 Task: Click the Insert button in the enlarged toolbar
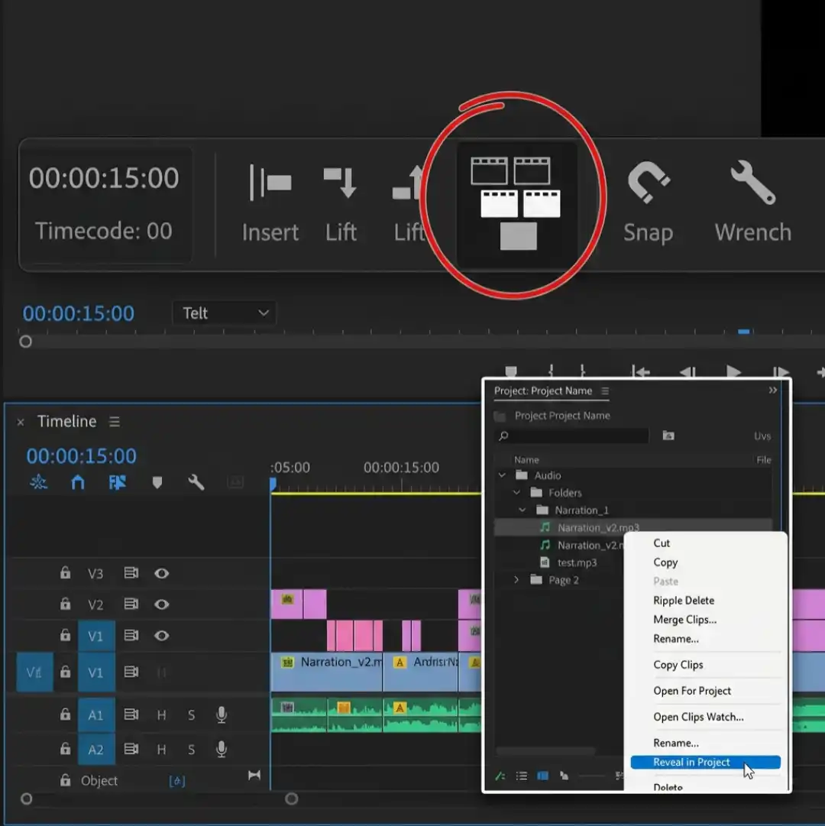coord(270,203)
